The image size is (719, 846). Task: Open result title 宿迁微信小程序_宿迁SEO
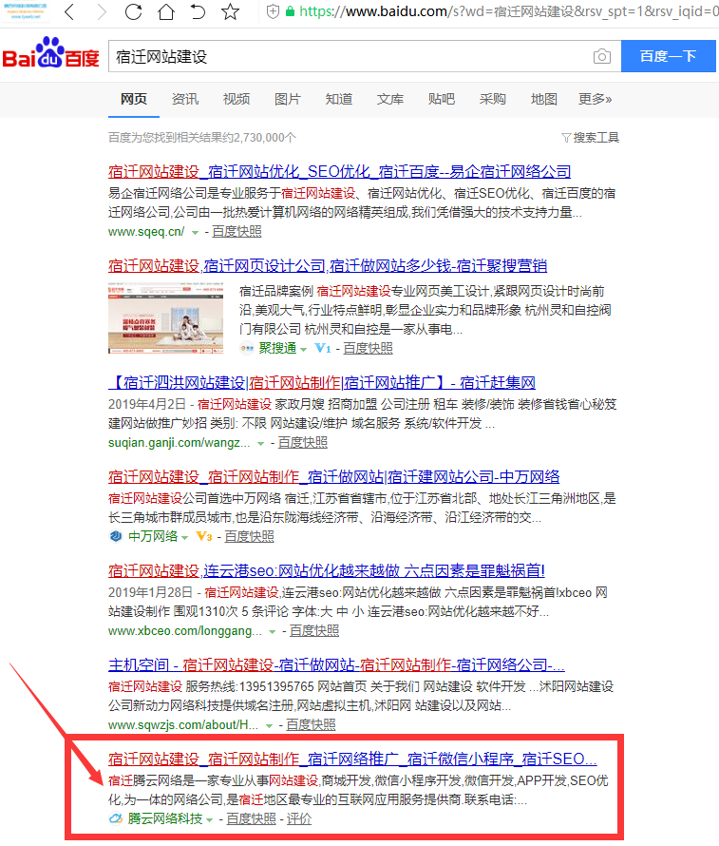(352, 759)
